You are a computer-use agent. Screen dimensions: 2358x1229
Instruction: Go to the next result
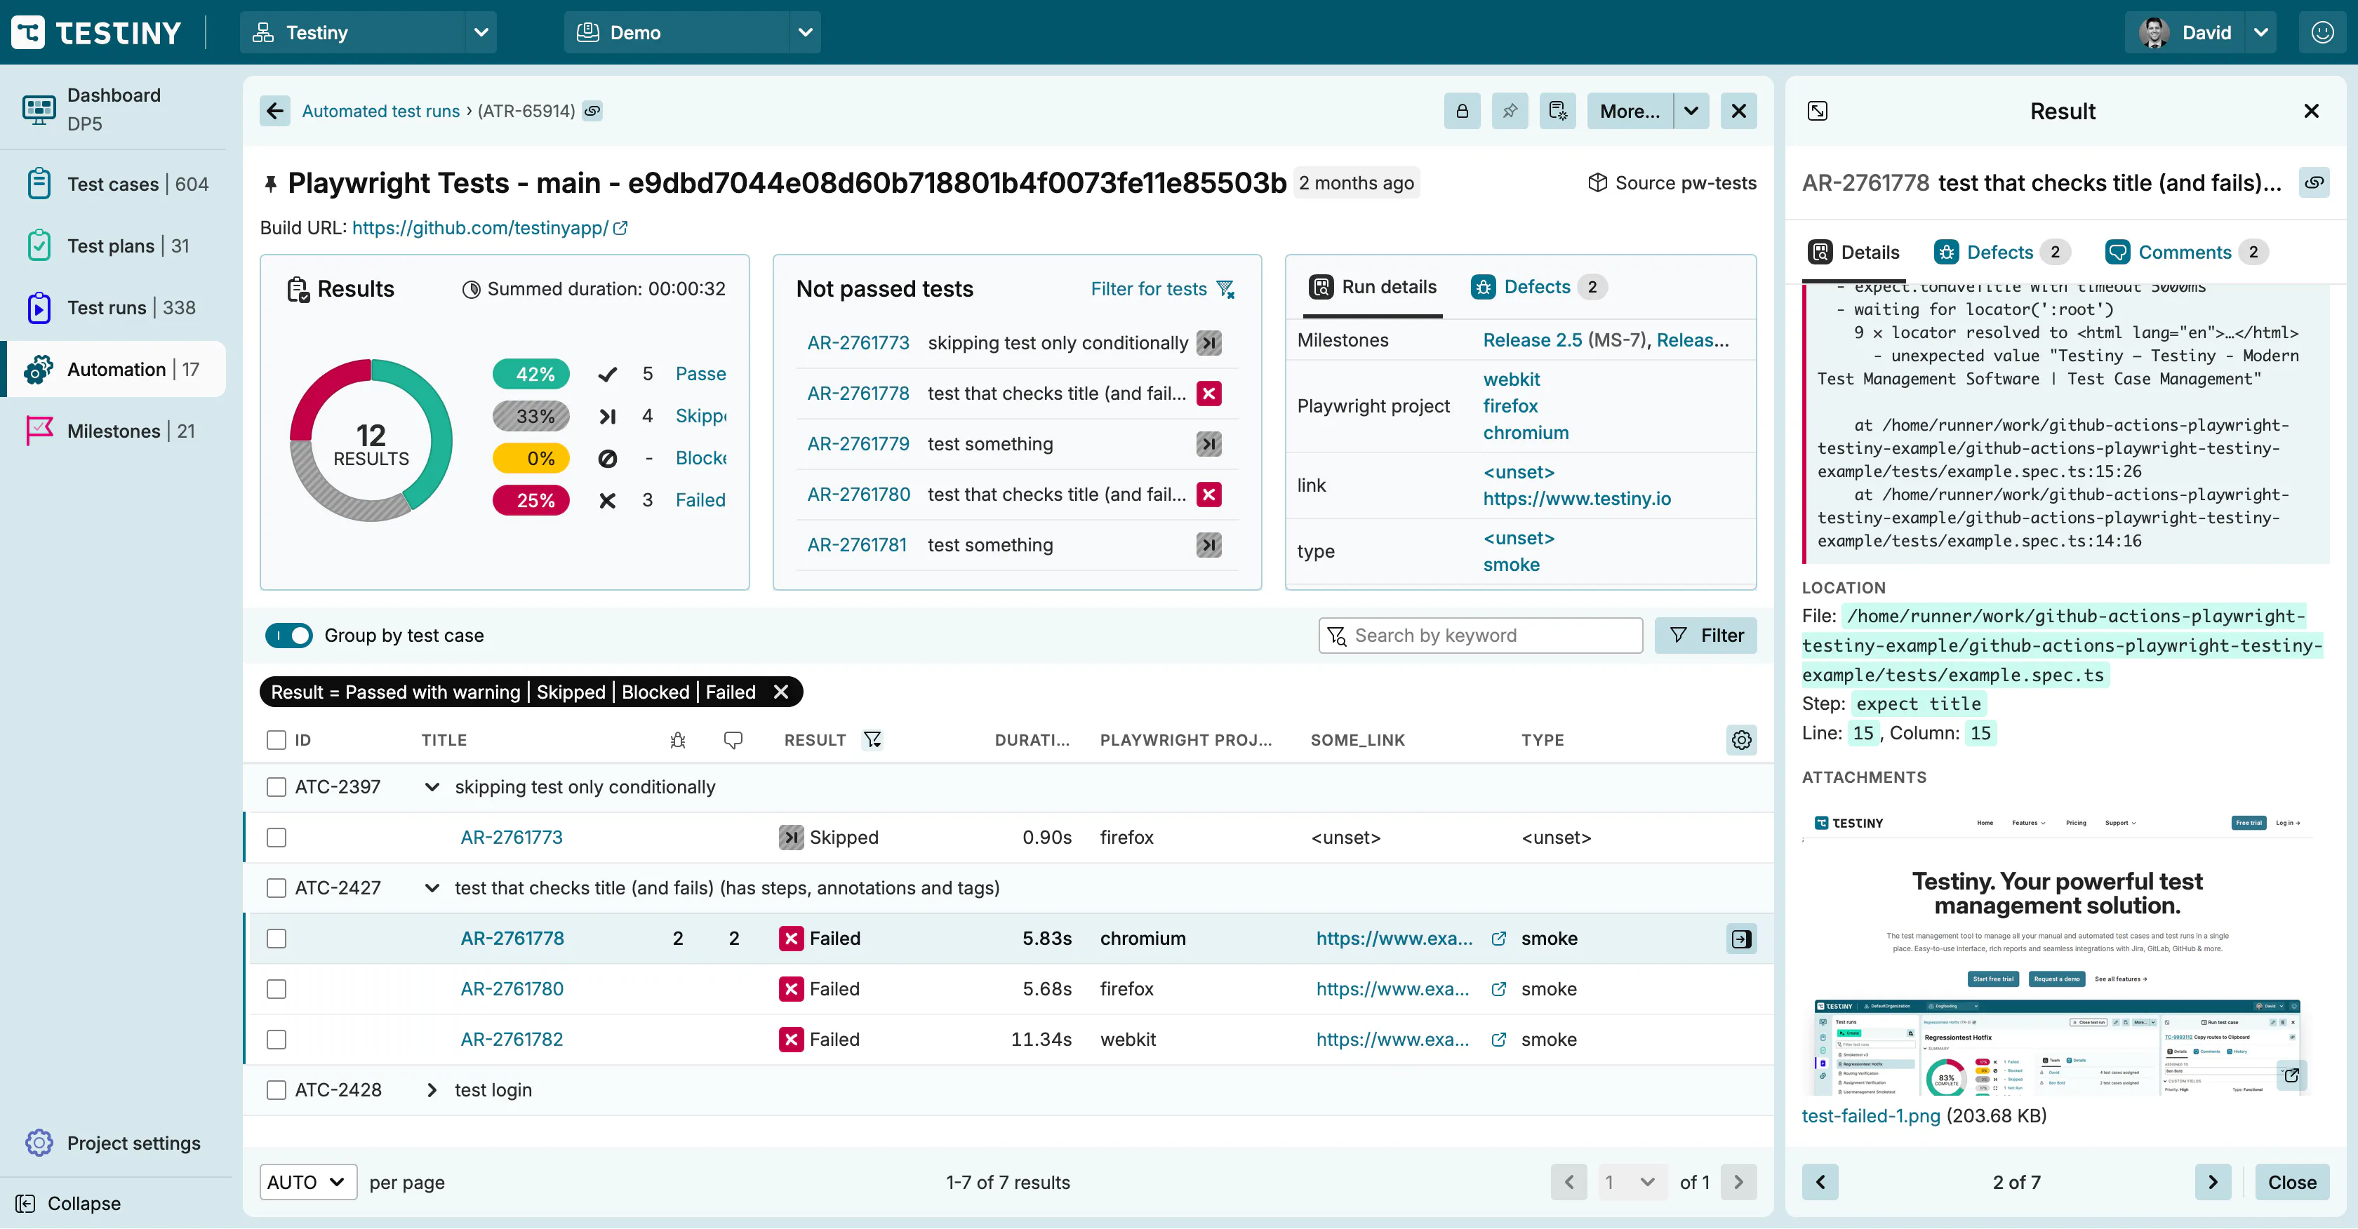coord(2213,1182)
